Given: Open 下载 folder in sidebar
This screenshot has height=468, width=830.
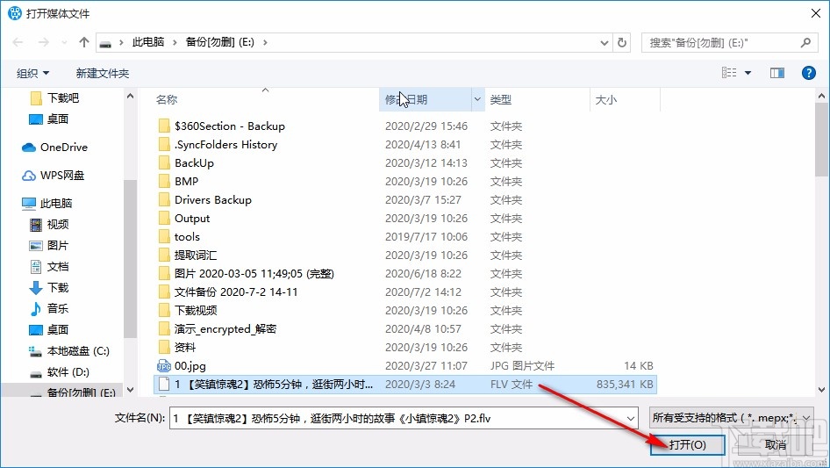Looking at the screenshot, I should (x=49, y=288).
